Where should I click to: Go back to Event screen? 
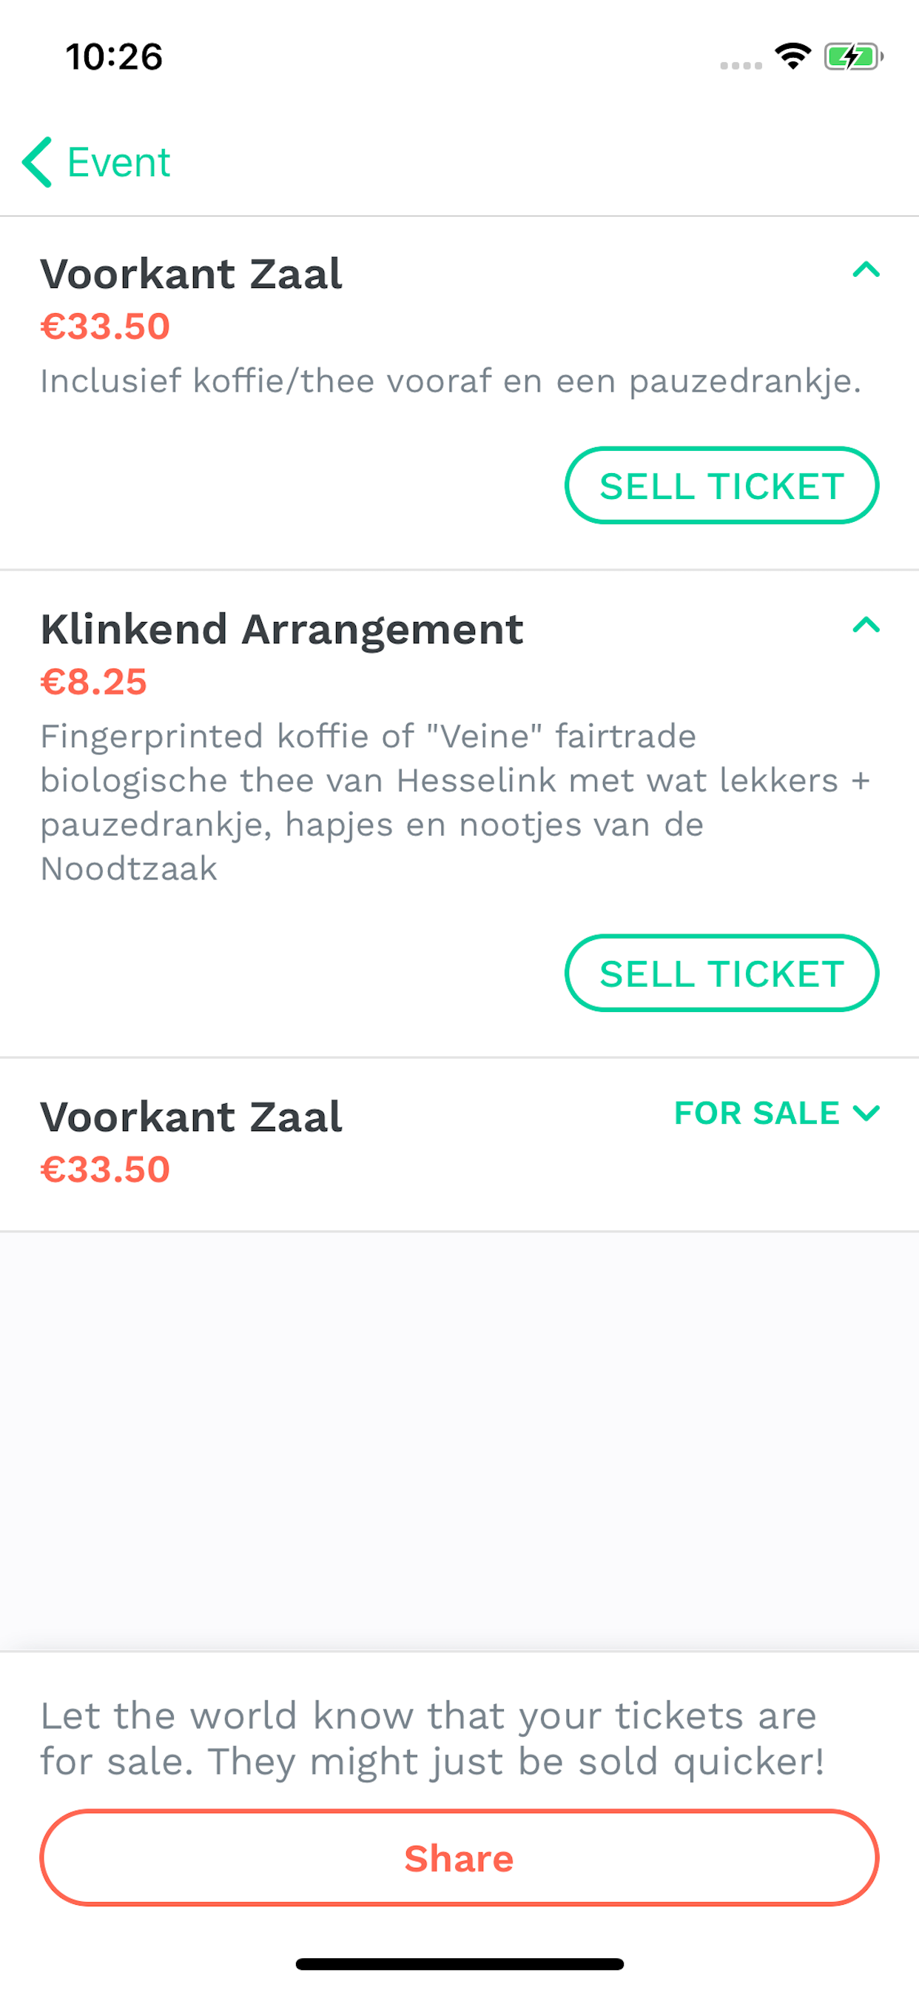(x=96, y=162)
